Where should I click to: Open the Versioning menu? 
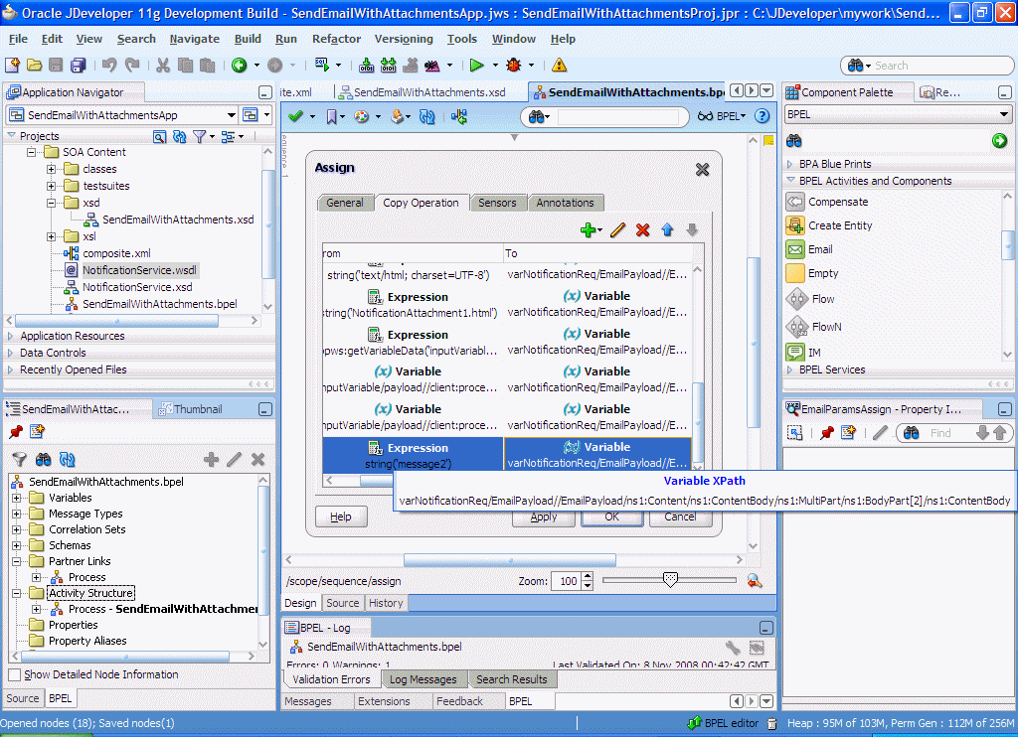coord(404,39)
